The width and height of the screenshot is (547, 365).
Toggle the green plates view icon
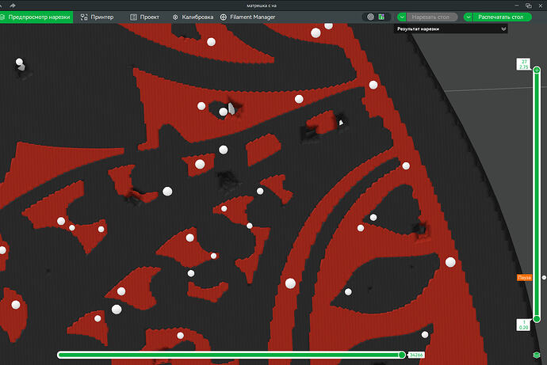[381, 17]
